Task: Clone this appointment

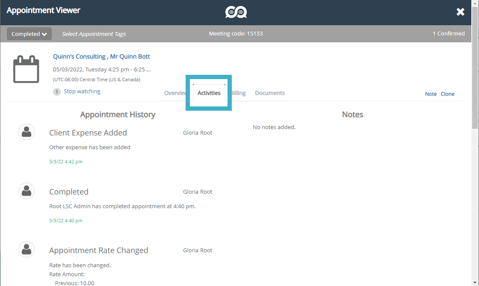Action: (447, 94)
